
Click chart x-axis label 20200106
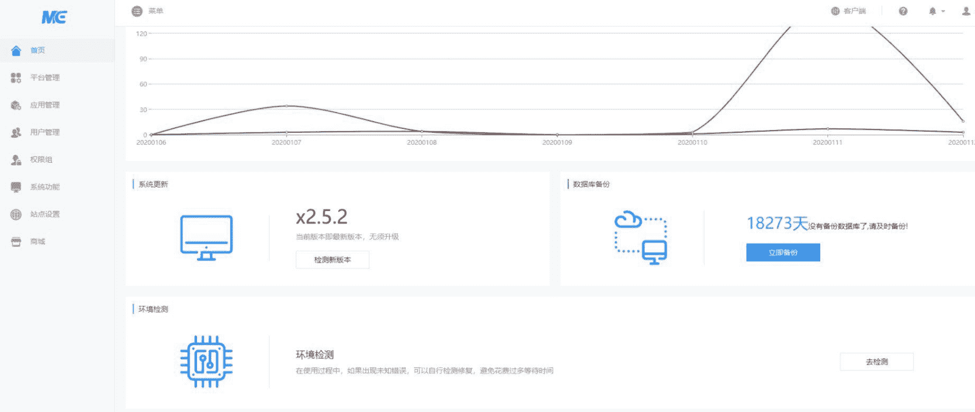pyautogui.click(x=151, y=142)
